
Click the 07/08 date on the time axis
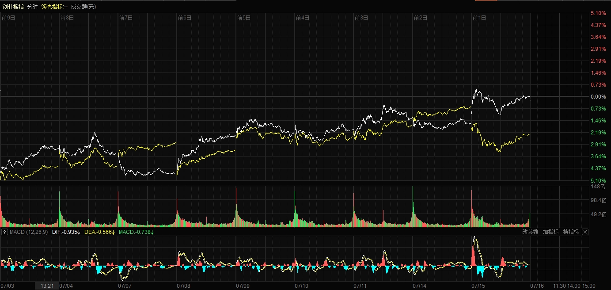(x=184, y=286)
